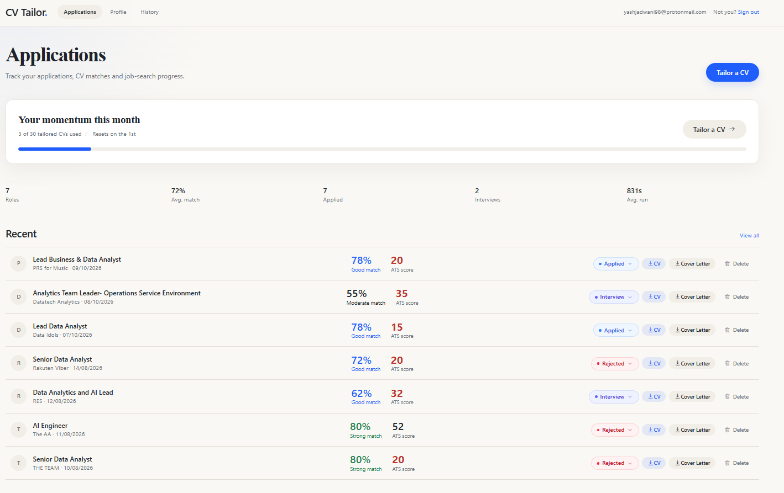The image size is (784, 493).
Task: Open Applied status dropdown for Data Idols
Action: pos(616,330)
